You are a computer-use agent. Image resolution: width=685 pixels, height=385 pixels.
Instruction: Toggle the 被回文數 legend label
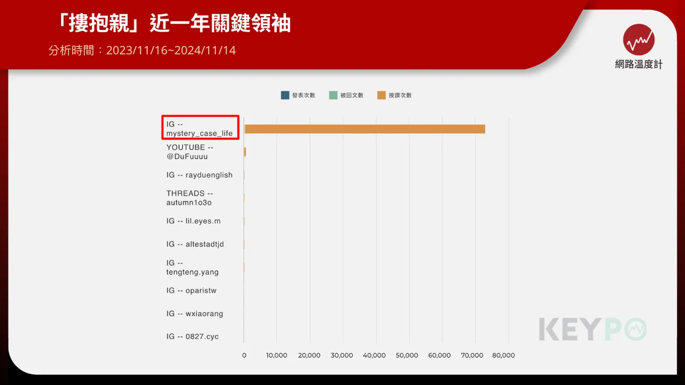click(352, 95)
